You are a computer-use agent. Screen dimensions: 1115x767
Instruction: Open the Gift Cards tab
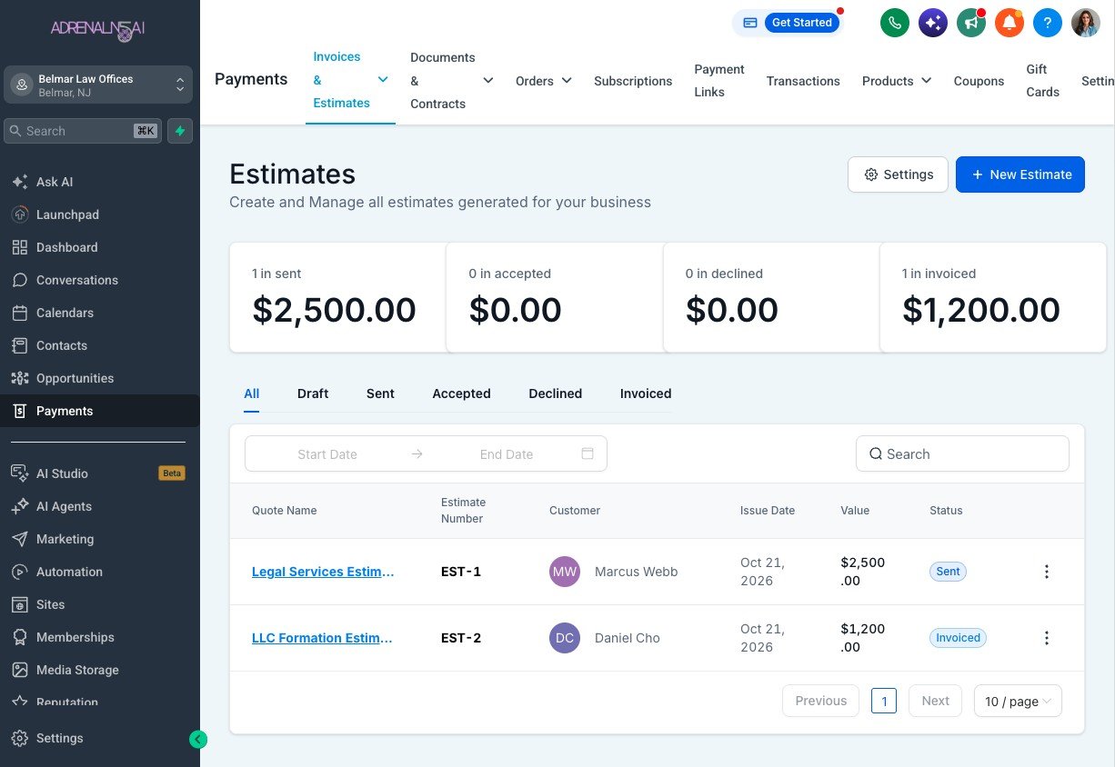click(x=1042, y=80)
